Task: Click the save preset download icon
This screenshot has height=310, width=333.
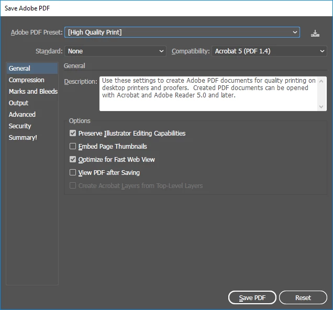Action: pyautogui.click(x=315, y=33)
